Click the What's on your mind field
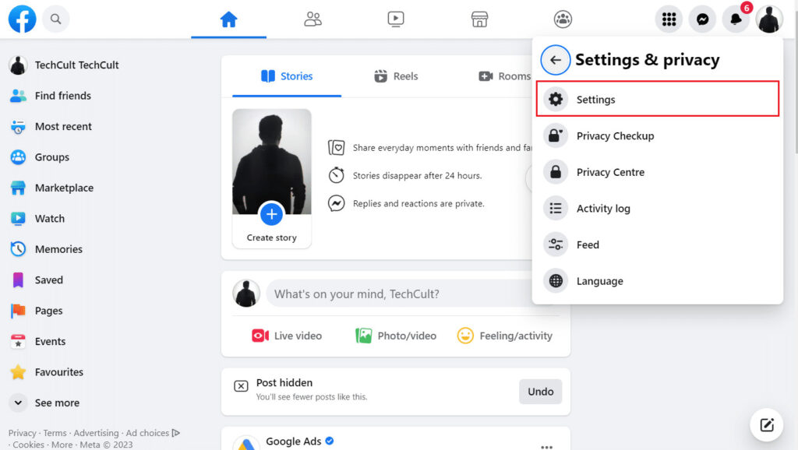Viewport: 798px width, 450px height. 413,294
